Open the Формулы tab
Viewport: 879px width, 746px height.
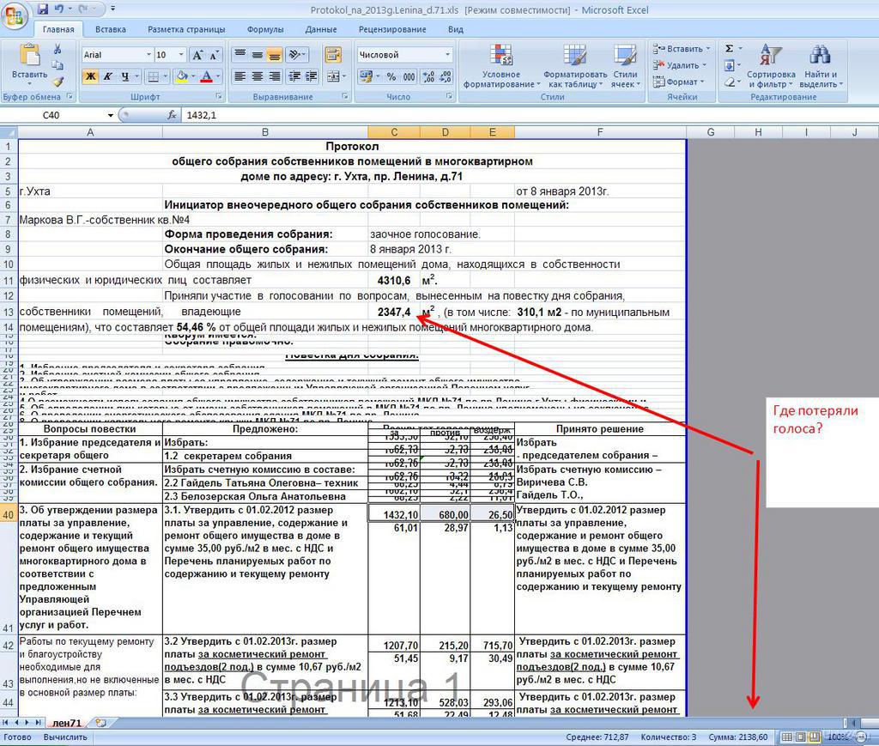pos(265,29)
